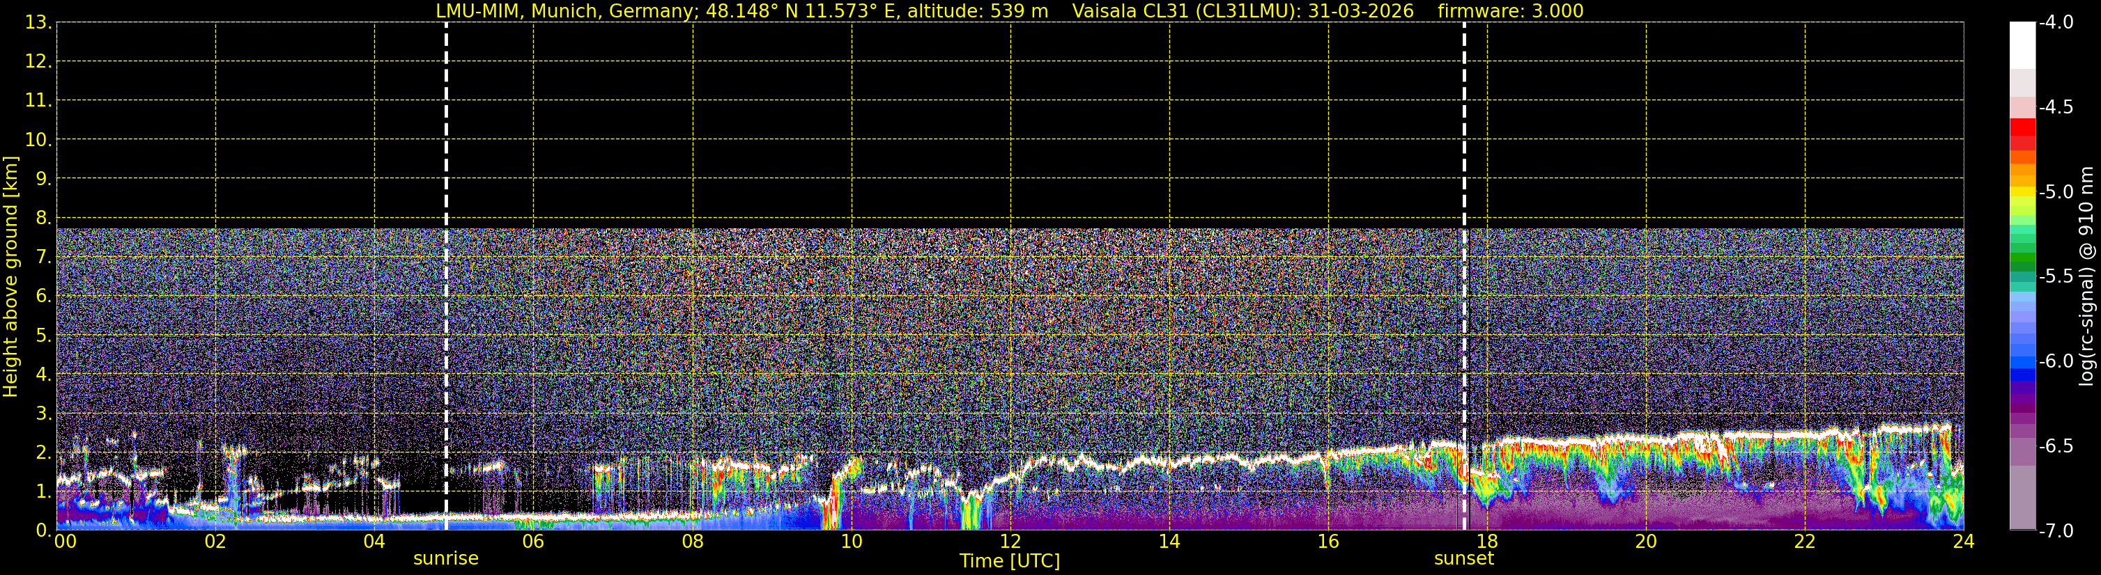Click the 8 km height tick label

click(43, 217)
